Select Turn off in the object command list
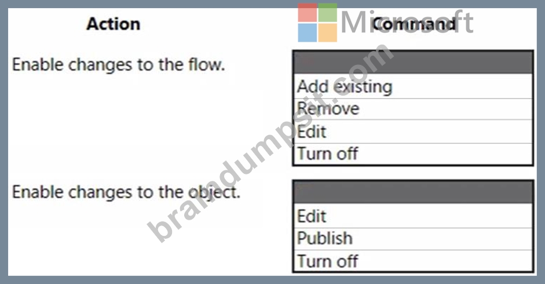 pos(413,261)
